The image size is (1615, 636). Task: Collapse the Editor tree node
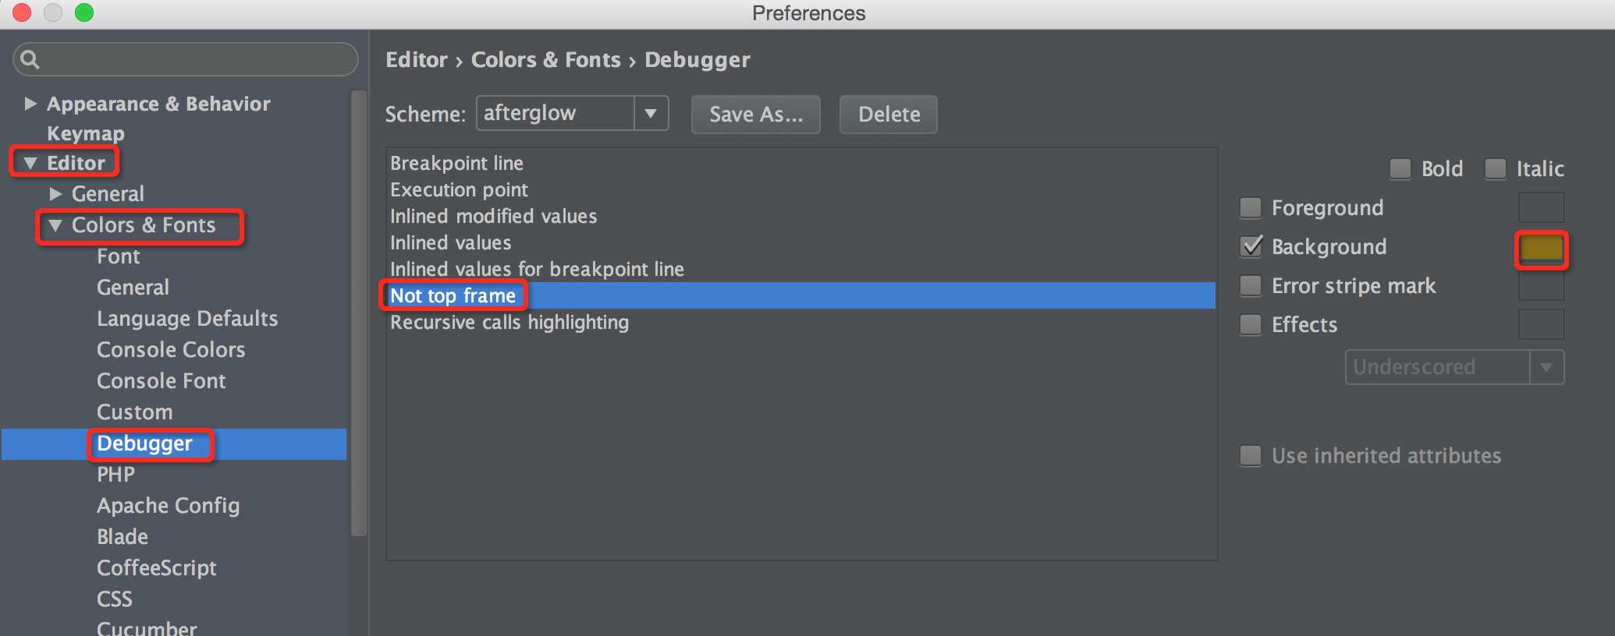click(30, 163)
